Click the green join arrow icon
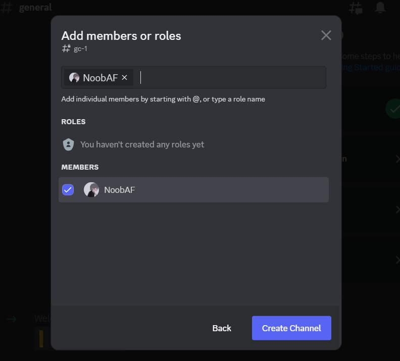Image resolution: width=400 pixels, height=361 pixels. point(11,319)
